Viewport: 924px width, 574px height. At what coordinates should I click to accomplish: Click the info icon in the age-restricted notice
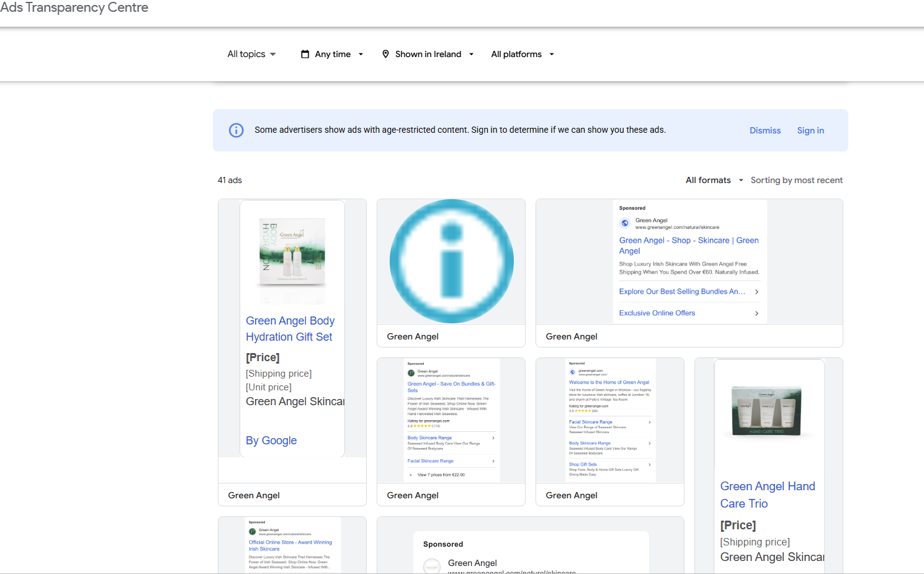[236, 130]
